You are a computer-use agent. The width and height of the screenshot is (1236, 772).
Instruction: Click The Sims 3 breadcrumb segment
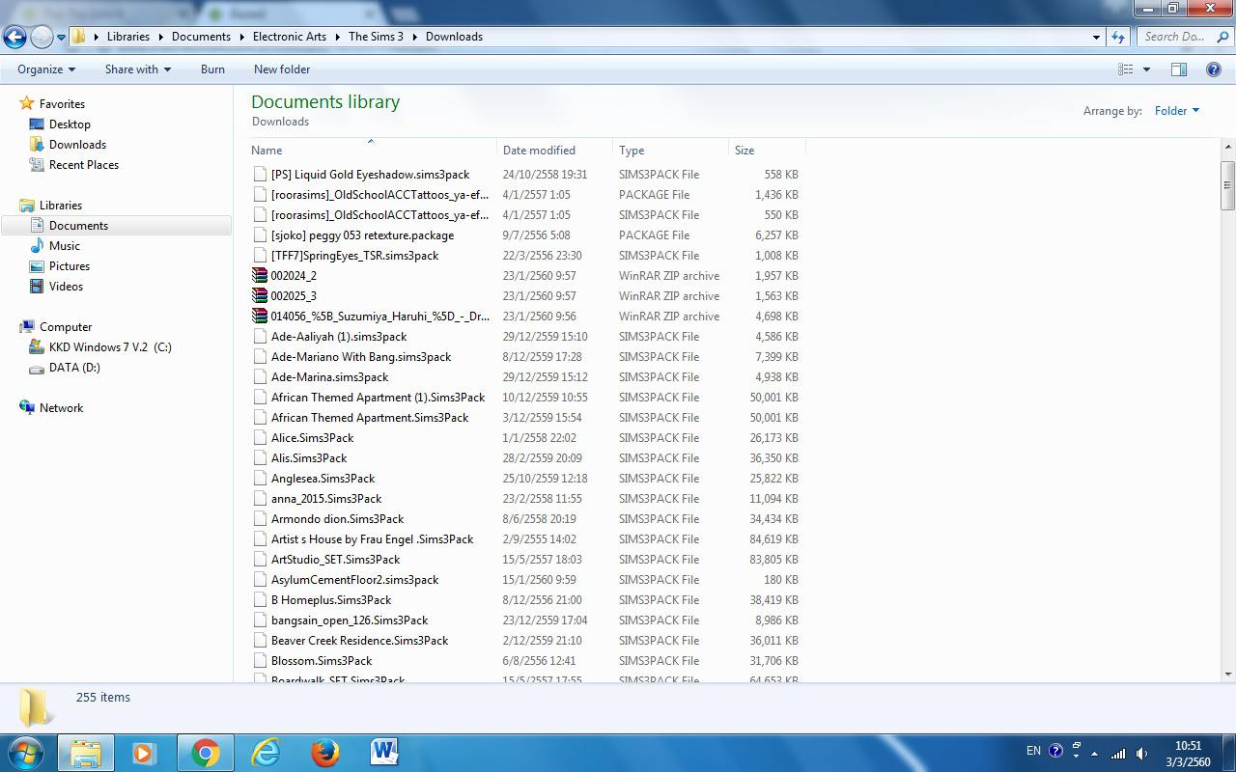click(x=376, y=37)
